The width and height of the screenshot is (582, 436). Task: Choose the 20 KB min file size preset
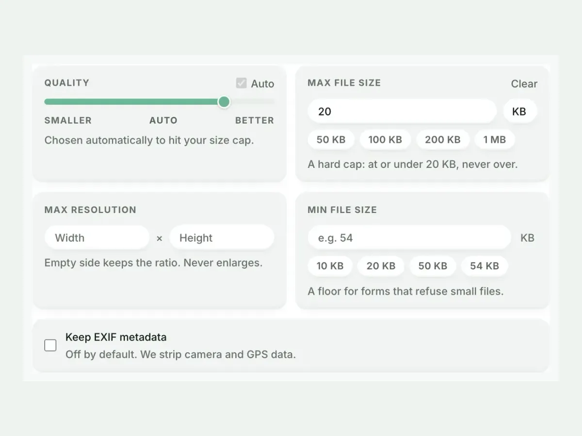(x=381, y=266)
